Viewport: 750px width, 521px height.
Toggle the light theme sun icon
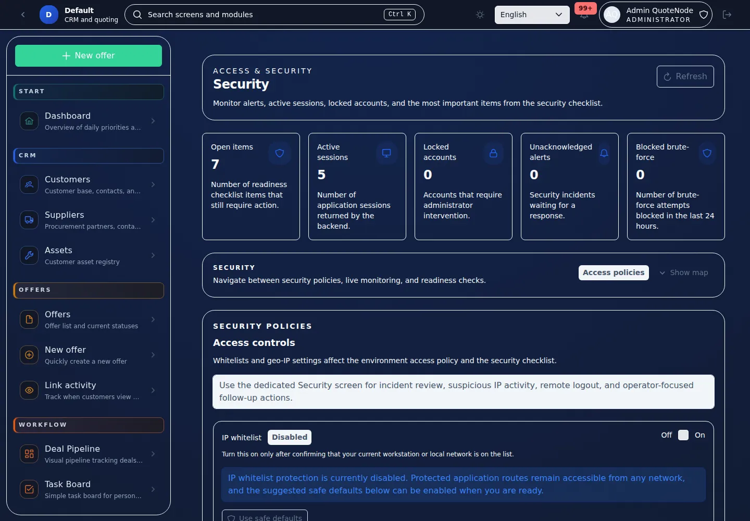(x=480, y=15)
